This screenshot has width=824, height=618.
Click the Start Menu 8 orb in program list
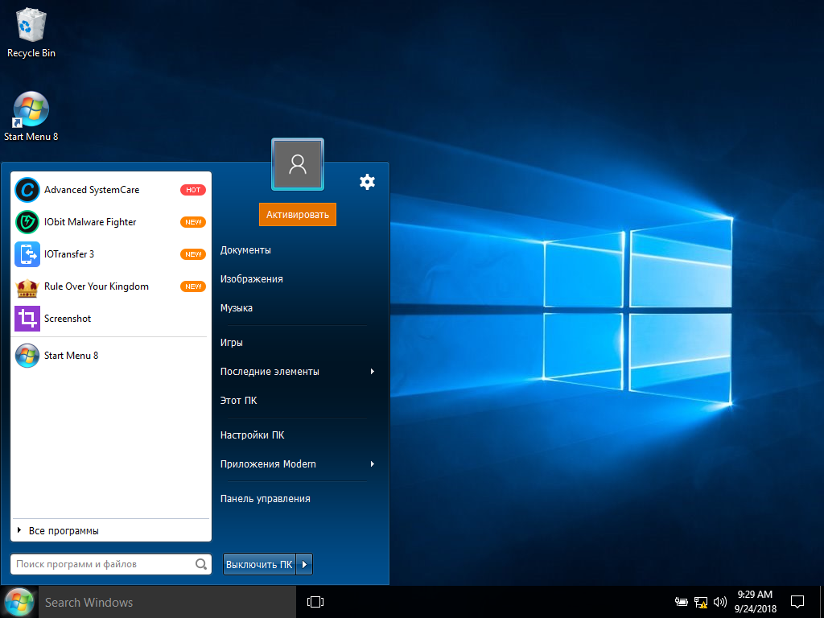[x=27, y=356]
